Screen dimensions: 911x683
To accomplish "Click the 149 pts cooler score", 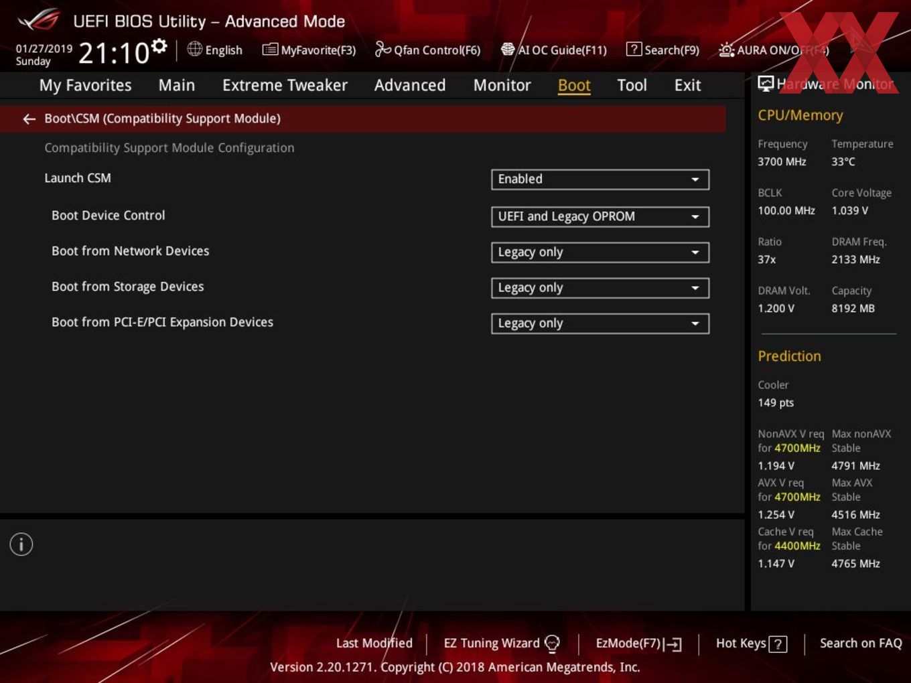I will pyautogui.click(x=776, y=403).
